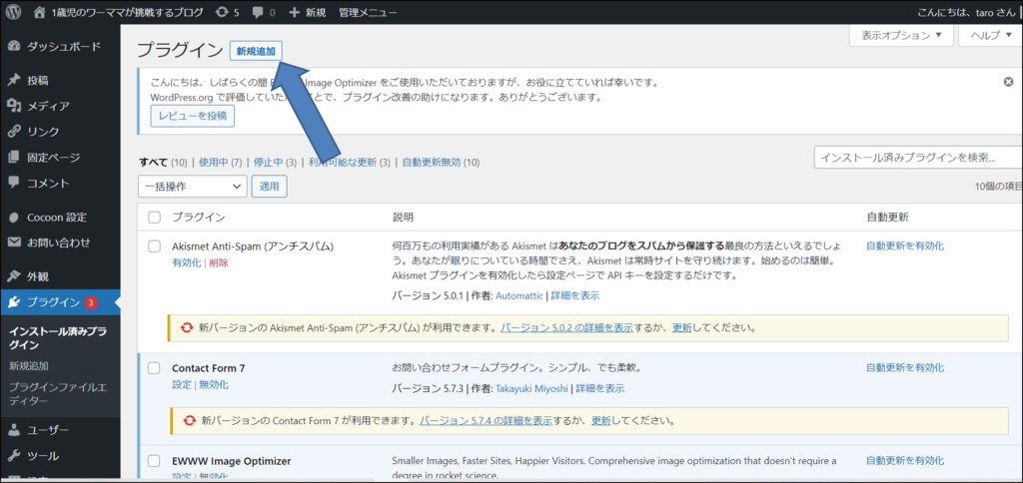The height and width of the screenshot is (483, 1023).
Task: Click the プラグイン plug icon in sidebar
Action: (14, 302)
